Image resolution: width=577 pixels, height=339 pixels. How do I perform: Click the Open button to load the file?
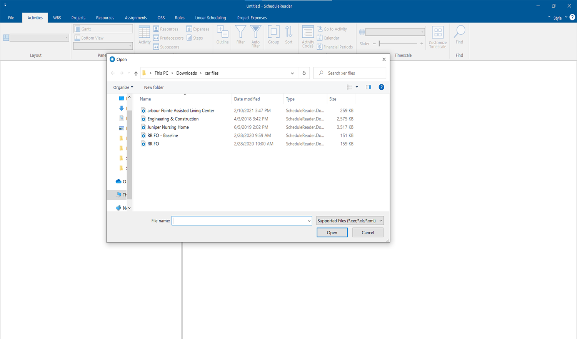(x=332, y=232)
